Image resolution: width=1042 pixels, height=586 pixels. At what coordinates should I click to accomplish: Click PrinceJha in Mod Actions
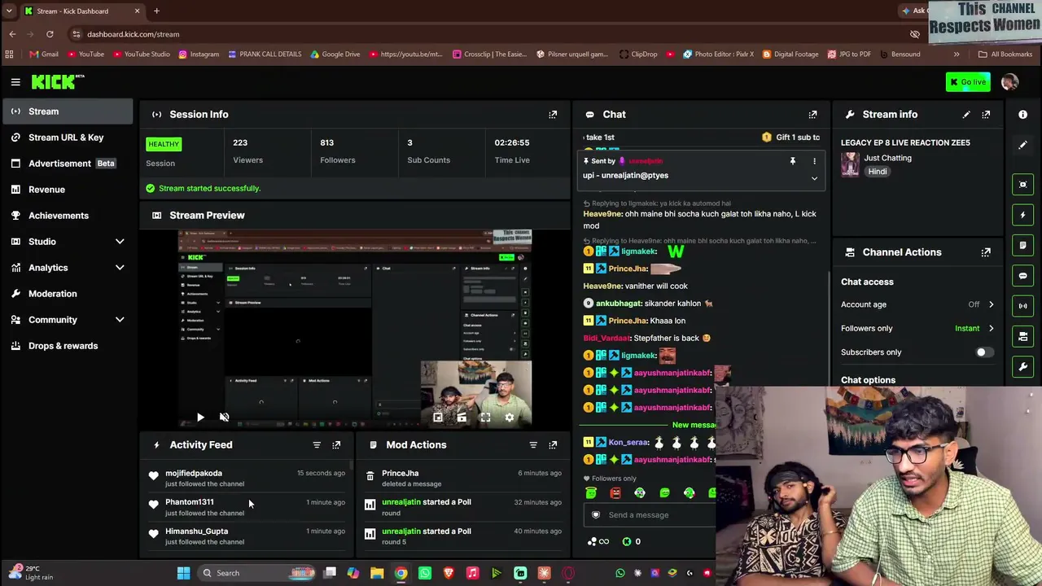pyautogui.click(x=400, y=474)
